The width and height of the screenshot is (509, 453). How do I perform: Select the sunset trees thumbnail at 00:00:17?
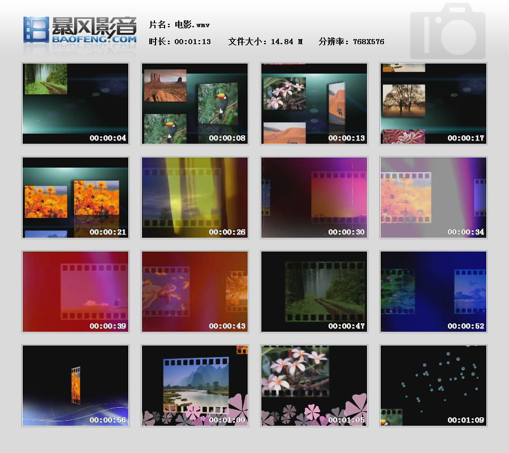[x=433, y=103]
